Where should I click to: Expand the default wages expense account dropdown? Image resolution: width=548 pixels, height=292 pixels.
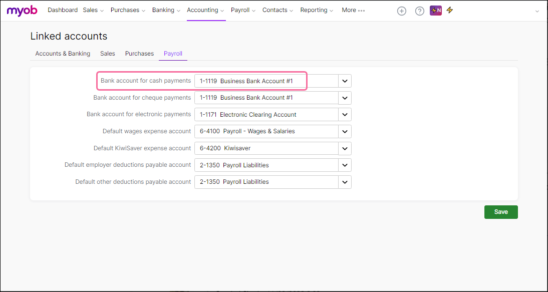point(345,131)
